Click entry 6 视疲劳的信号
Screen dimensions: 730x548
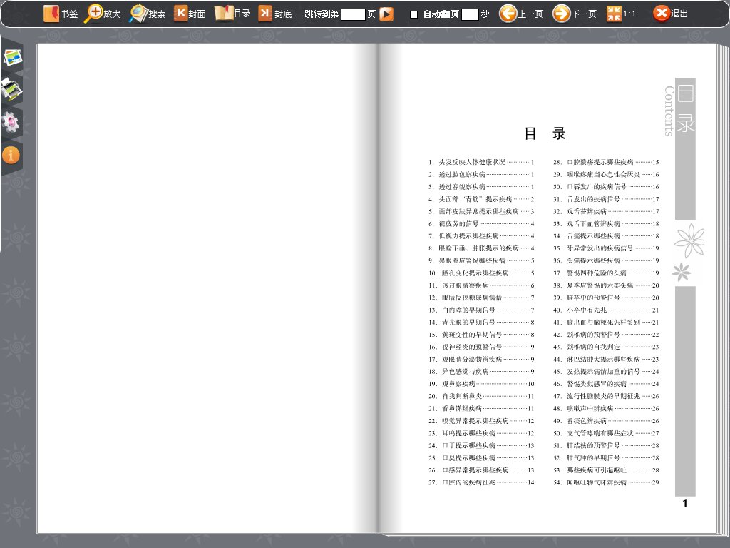click(x=481, y=223)
